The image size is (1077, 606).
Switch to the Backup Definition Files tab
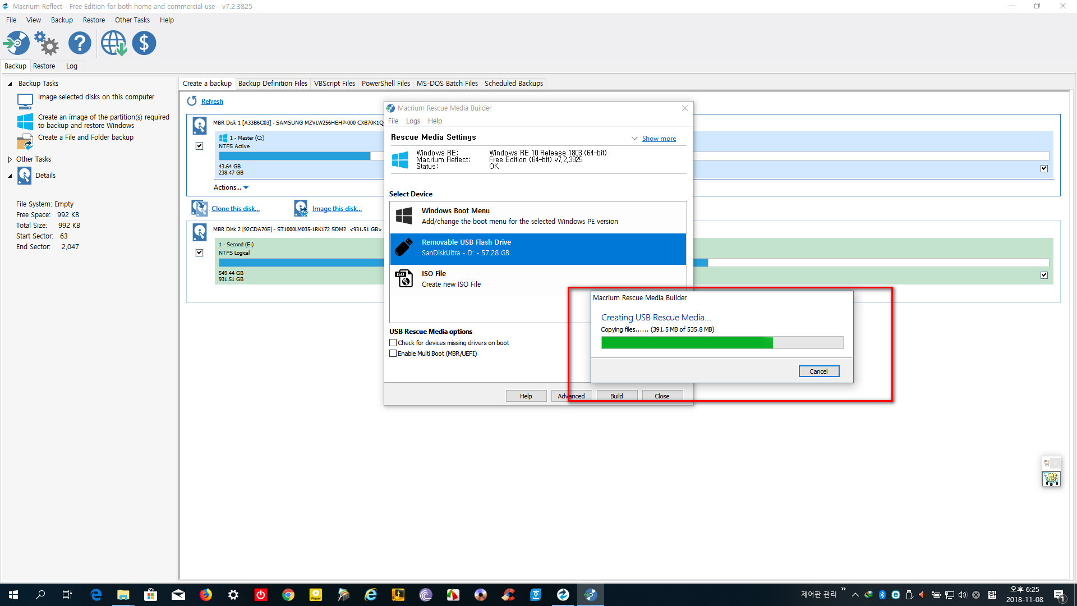(x=273, y=84)
